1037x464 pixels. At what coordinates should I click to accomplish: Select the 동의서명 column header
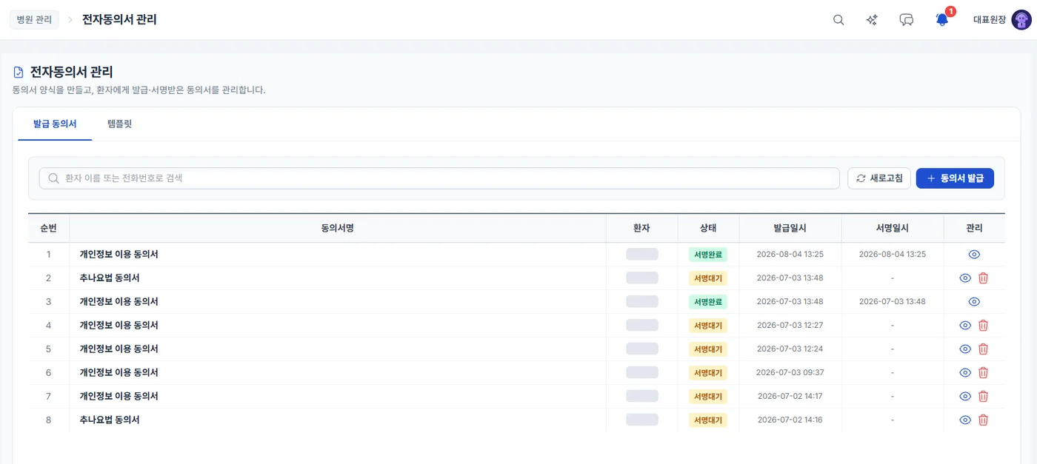click(x=338, y=228)
